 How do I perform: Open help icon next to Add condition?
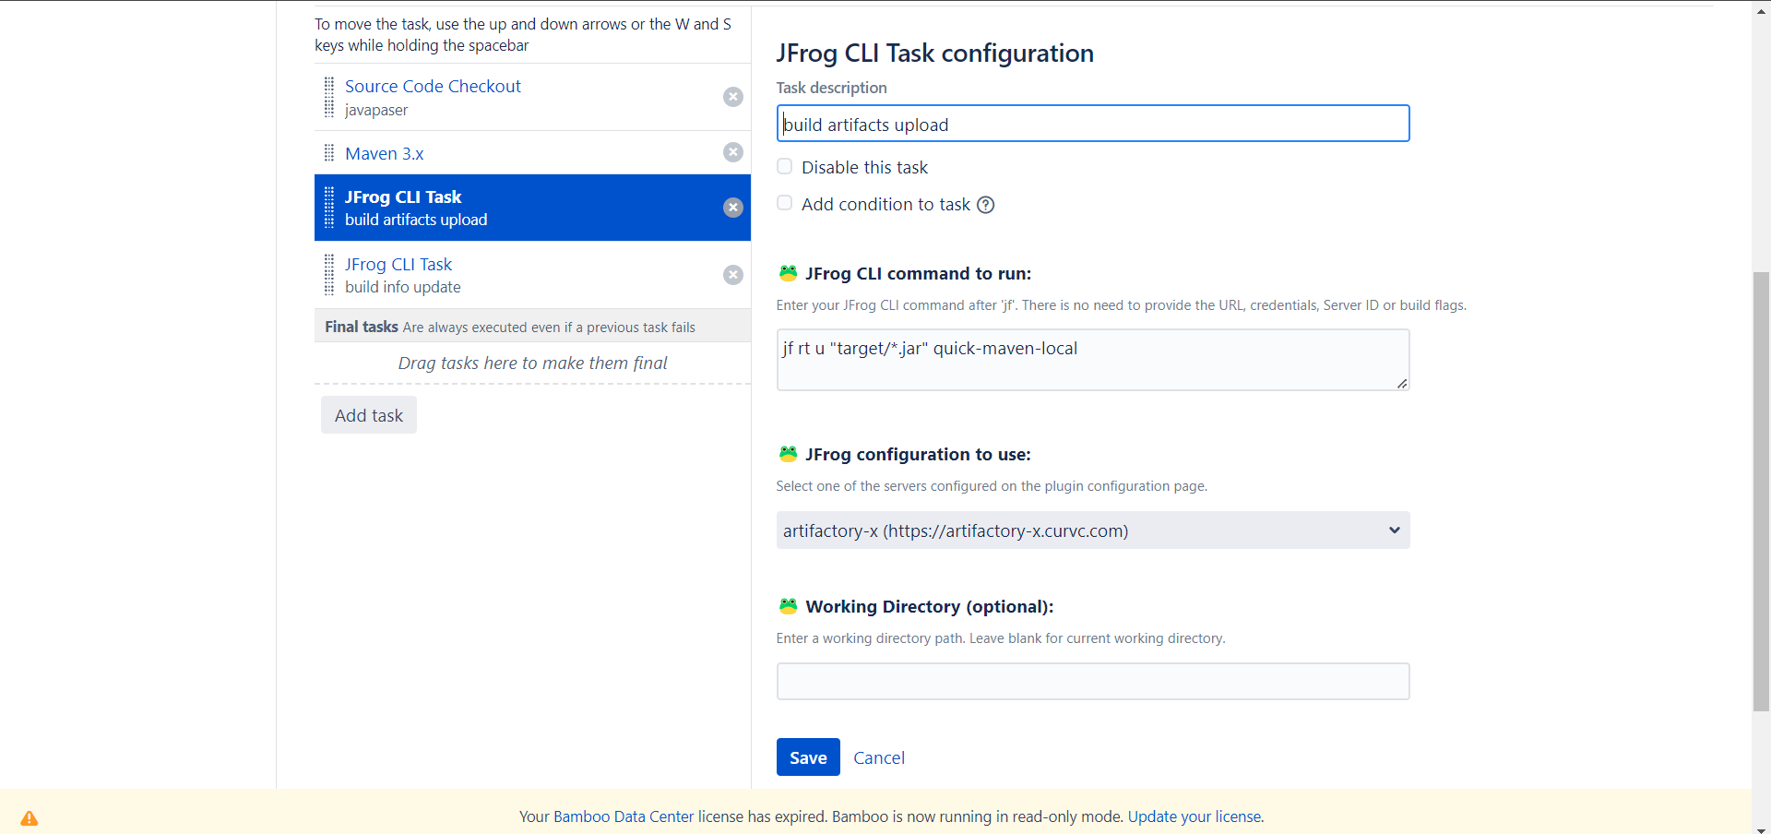pos(986,205)
